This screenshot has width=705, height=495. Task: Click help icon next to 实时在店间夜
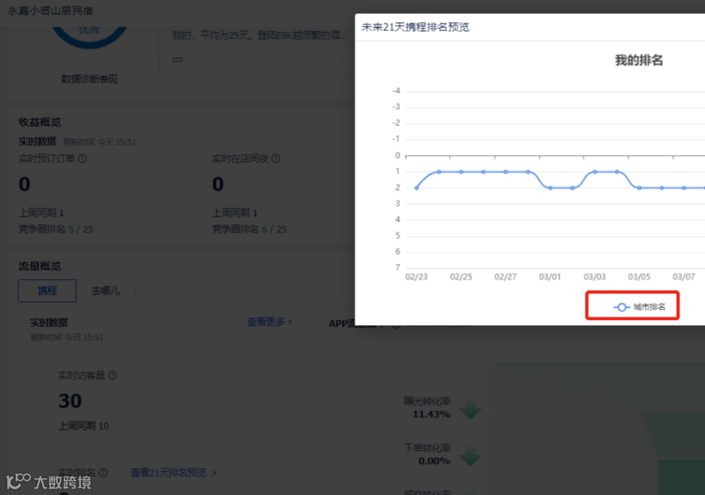[x=276, y=159]
